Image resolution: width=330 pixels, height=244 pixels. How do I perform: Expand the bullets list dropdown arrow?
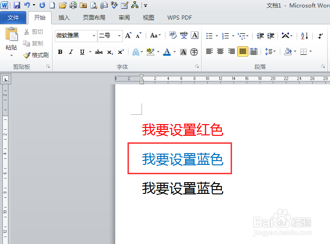click(217, 36)
